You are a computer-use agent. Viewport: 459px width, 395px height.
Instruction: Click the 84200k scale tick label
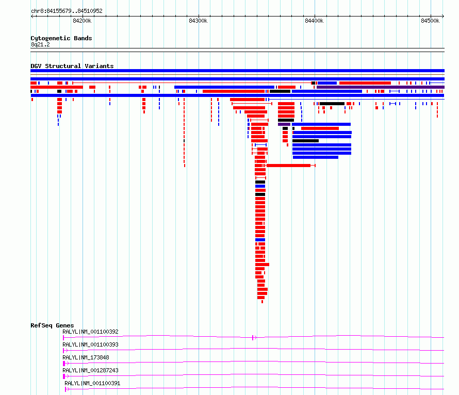pos(82,21)
